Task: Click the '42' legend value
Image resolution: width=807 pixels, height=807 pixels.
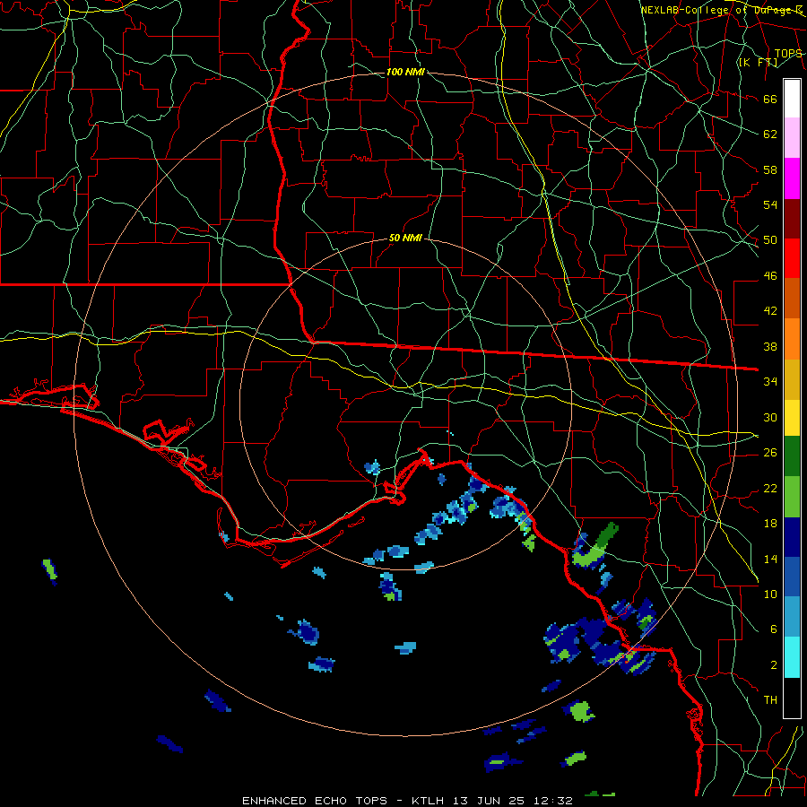Action: (x=770, y=311)
